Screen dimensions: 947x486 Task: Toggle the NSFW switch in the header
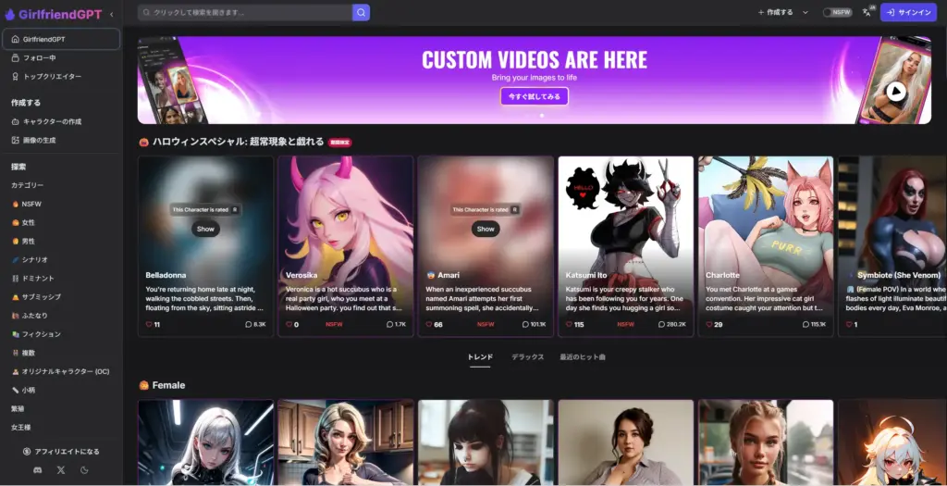(837, 12)
